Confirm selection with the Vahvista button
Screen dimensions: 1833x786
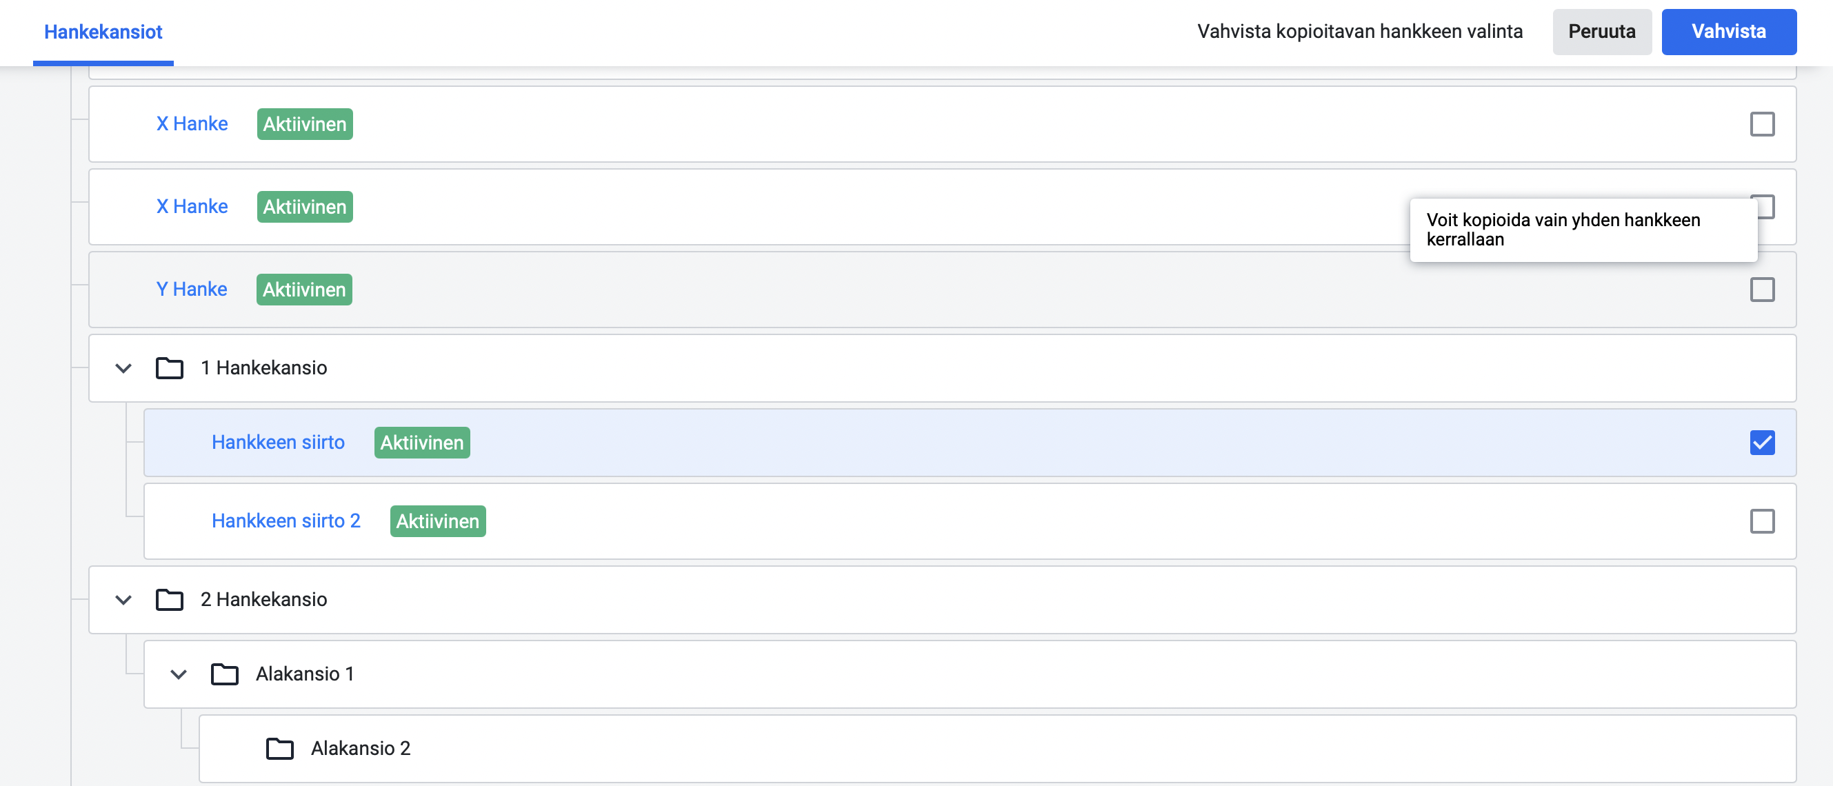tap(1728, 32)
